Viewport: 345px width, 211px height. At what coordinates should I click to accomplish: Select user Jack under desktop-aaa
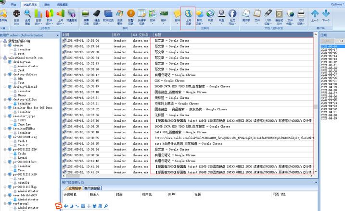tap(21, 70)
